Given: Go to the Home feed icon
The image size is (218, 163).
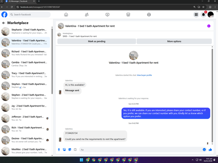Looking at the screenshot, I should point(66,14).
